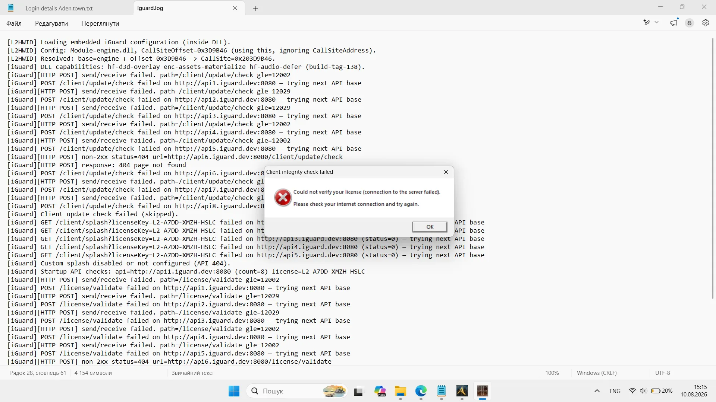Add a new Notepad tab
Viewport: 716px width, 402px height.
point(255,9)
